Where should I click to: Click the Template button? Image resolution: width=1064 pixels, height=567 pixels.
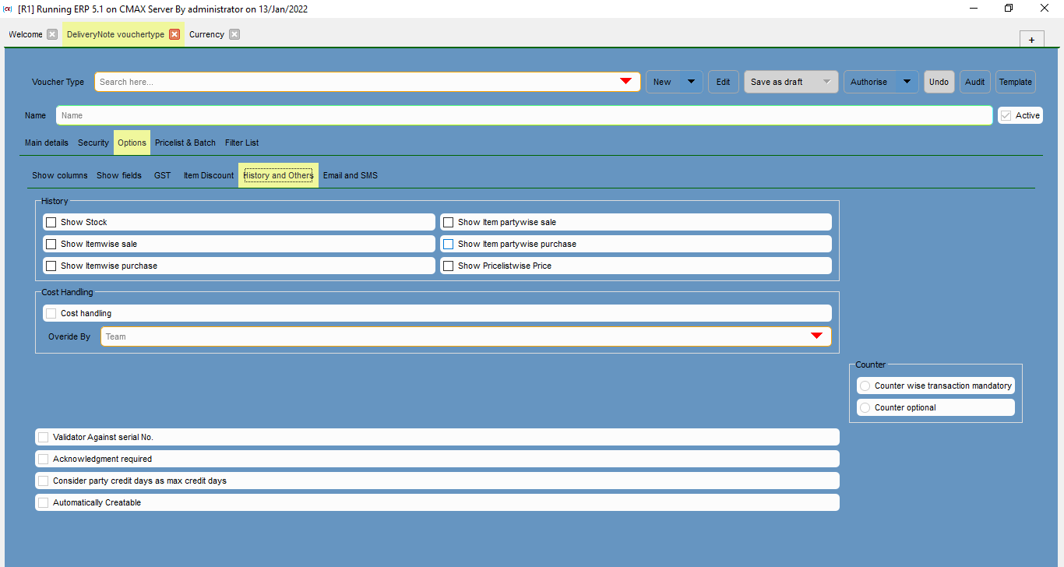pyautogui.click(x=1016, y=82)
